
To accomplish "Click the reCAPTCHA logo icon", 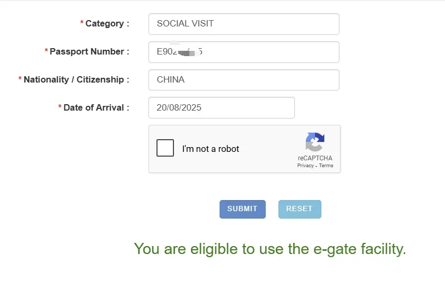I will [x=315, y=142].
